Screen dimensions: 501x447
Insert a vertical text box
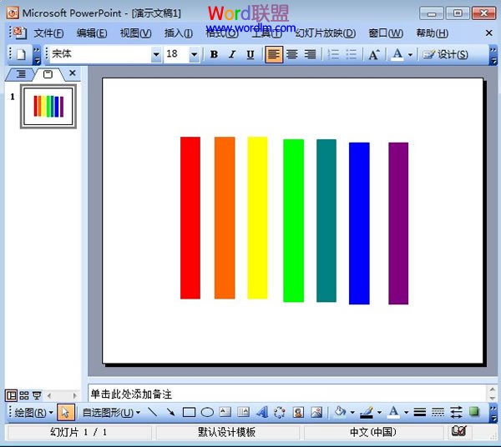pyautogui.click(x=244, y=412)
